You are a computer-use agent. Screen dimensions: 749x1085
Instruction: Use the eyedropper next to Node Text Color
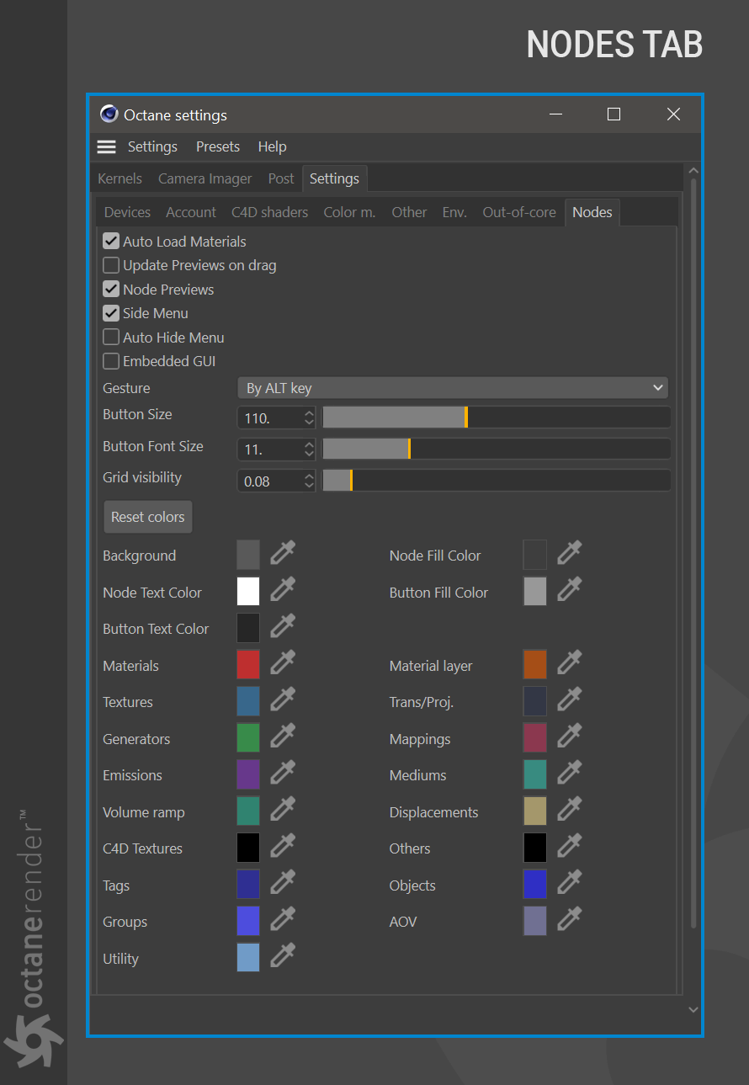click(283, 589)
